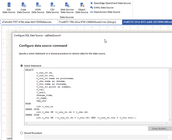This screenshot has width=172, height=140.
Task: Insert a Cube Data Source
Action: [x=23, y=8]
